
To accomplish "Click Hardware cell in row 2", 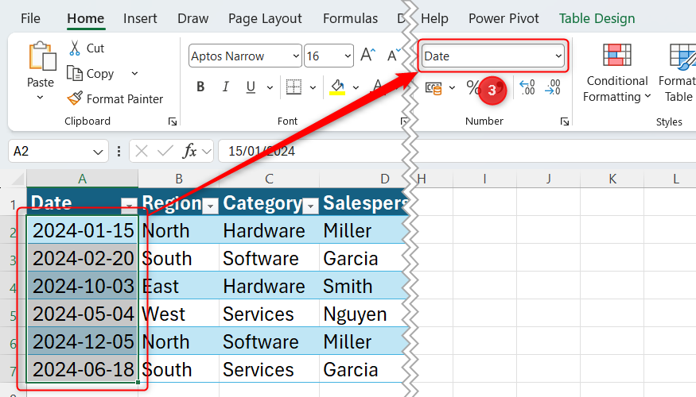I will coord(269,230).
